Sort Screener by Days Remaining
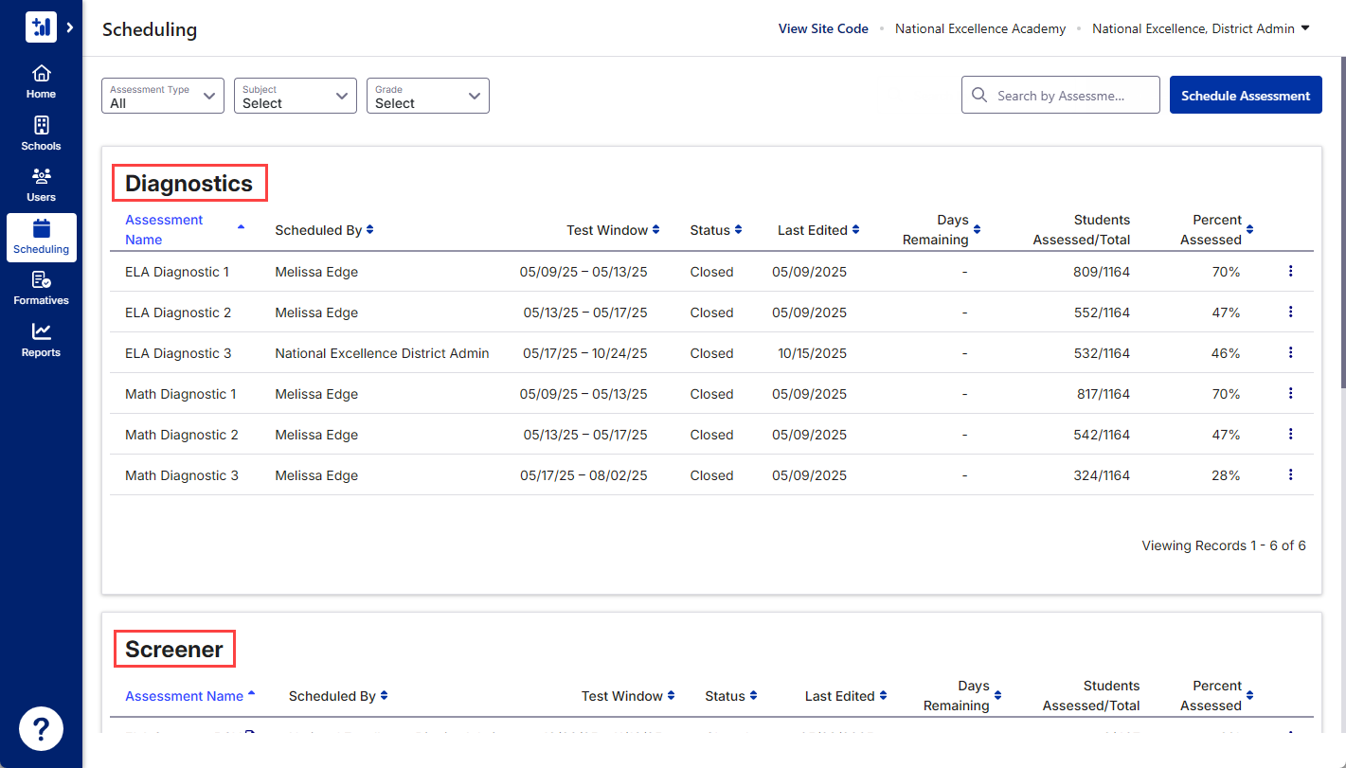1346x768 pixels. [x=962, y=696]
